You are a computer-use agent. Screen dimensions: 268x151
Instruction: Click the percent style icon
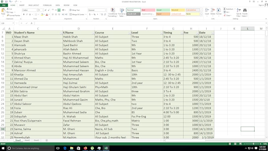pos(95,15)
